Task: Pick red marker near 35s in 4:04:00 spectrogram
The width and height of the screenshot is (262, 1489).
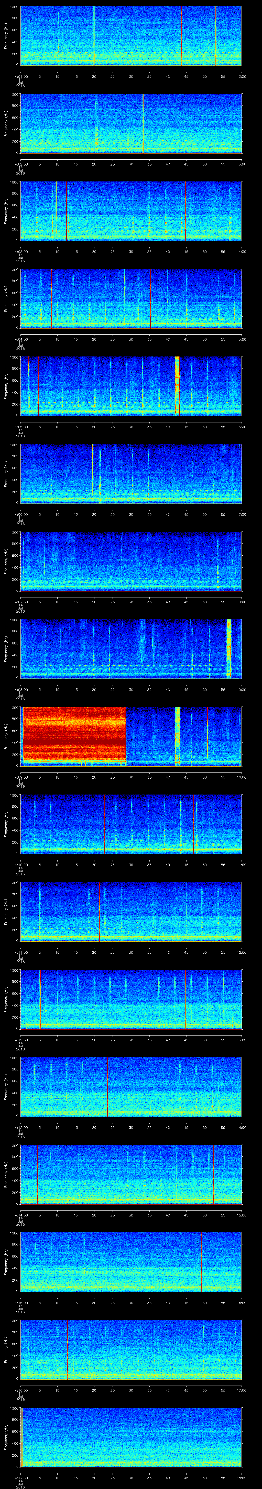Action: [150, 299]
